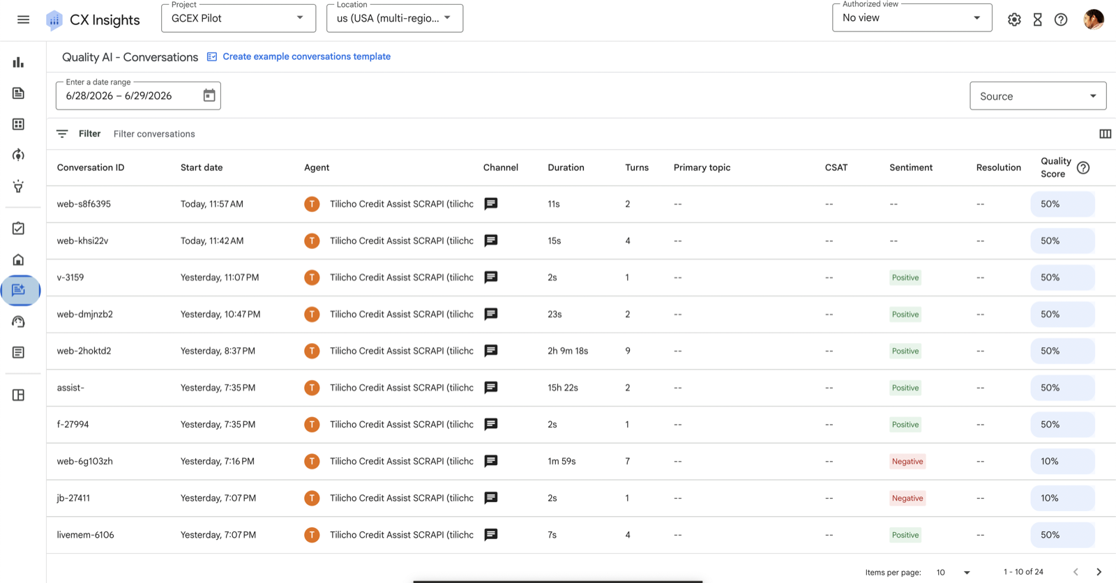Expand the Authorized view dropdown

coord(912,17)
